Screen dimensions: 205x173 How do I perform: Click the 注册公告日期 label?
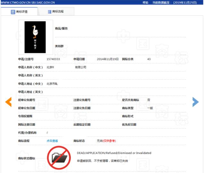pos(82,108)
